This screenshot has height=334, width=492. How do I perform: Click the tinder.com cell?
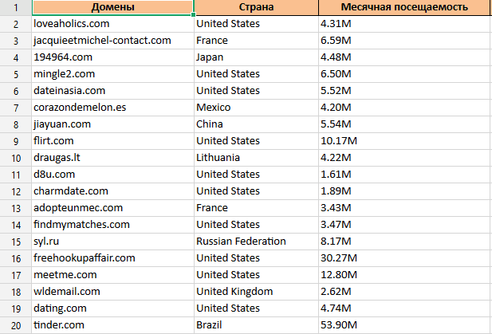[x=112, y=325]
